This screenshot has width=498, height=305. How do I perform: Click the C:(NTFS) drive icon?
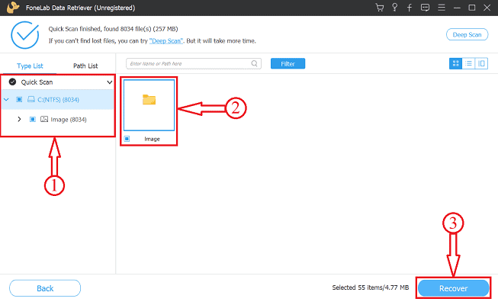click(x=31, y=99)
